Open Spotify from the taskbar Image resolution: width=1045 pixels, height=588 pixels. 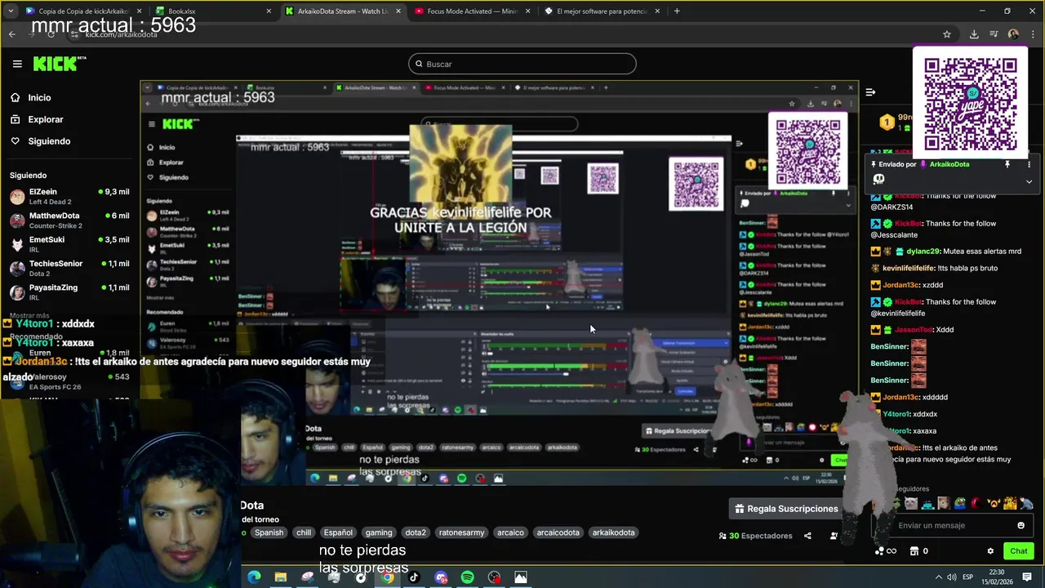[x=467, y=577]
